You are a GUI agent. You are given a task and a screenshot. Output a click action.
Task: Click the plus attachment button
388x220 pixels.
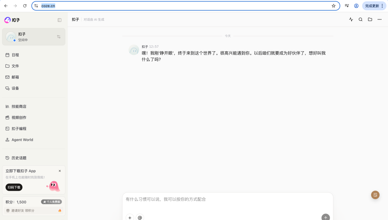130,217
